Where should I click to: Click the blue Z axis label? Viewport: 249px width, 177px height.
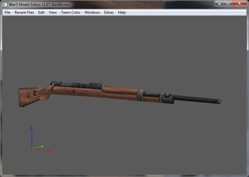[31, 128]
